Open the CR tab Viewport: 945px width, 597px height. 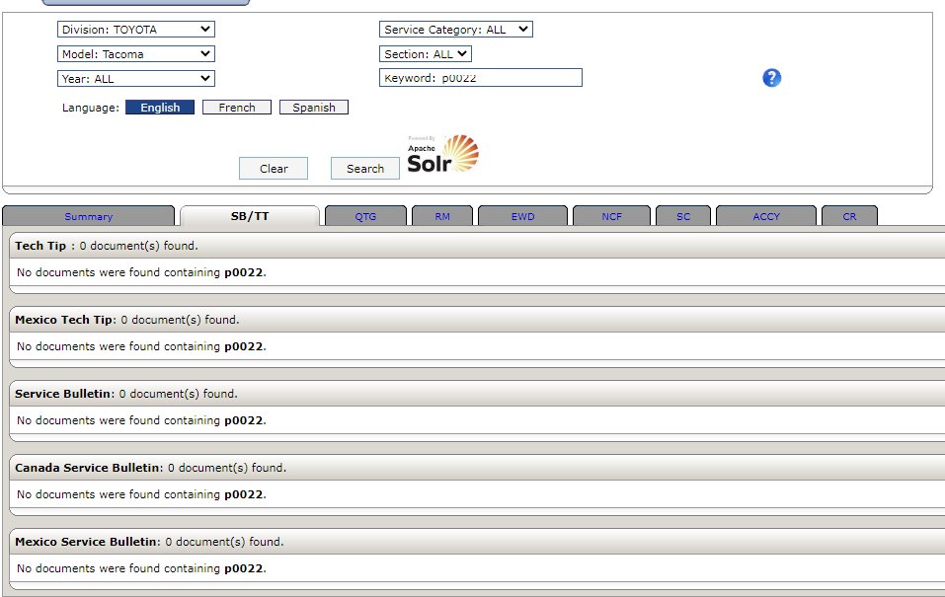coord(850,216)
